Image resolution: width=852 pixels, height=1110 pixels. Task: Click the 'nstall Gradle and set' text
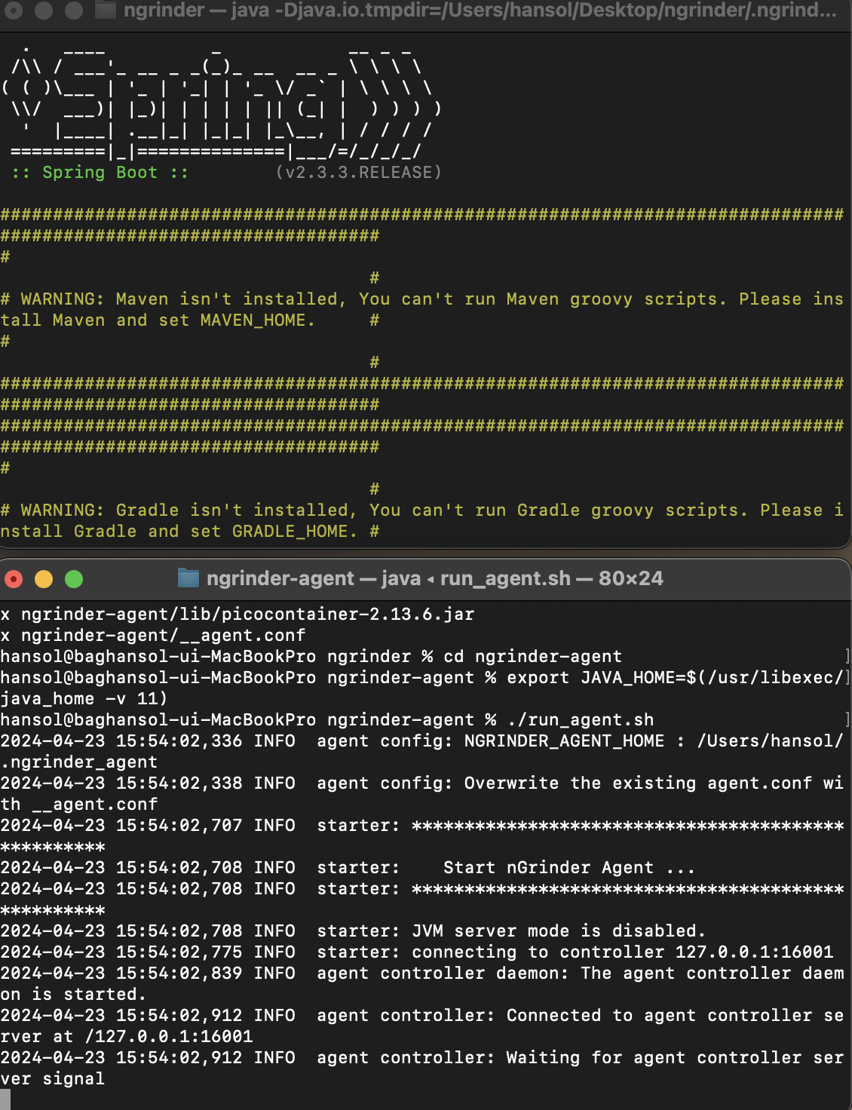pos(110,532)
